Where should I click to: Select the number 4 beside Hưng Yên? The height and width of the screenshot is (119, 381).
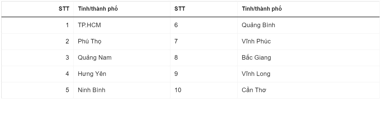67,74
